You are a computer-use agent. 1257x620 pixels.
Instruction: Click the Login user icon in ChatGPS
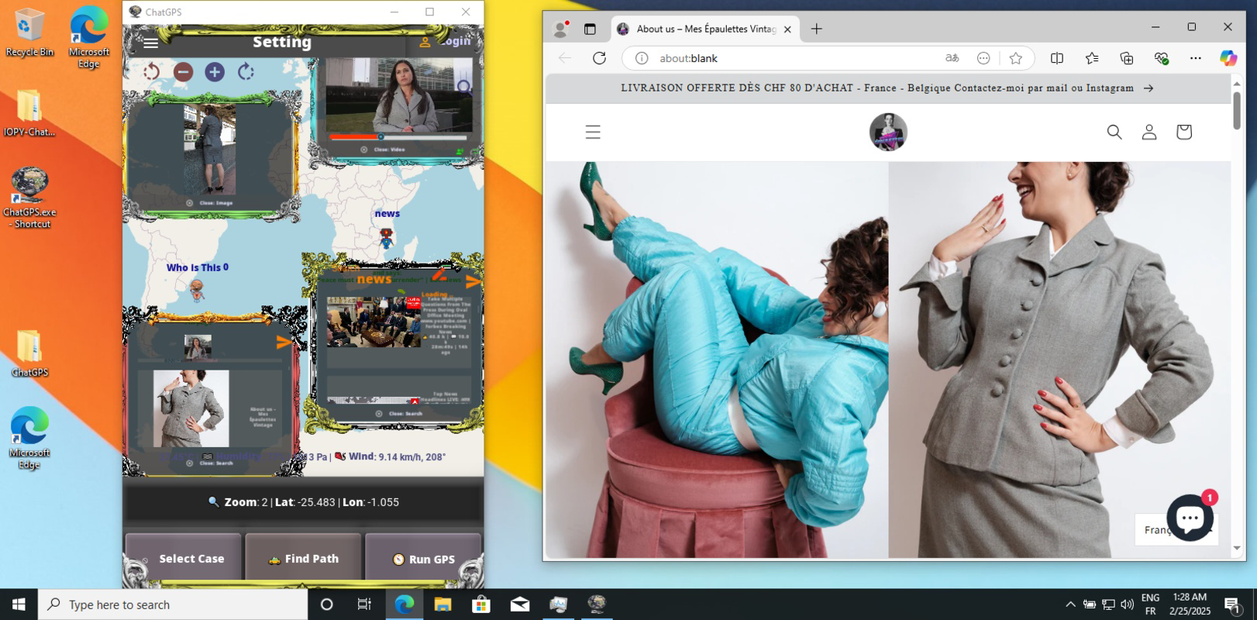(x=425, y=42)
